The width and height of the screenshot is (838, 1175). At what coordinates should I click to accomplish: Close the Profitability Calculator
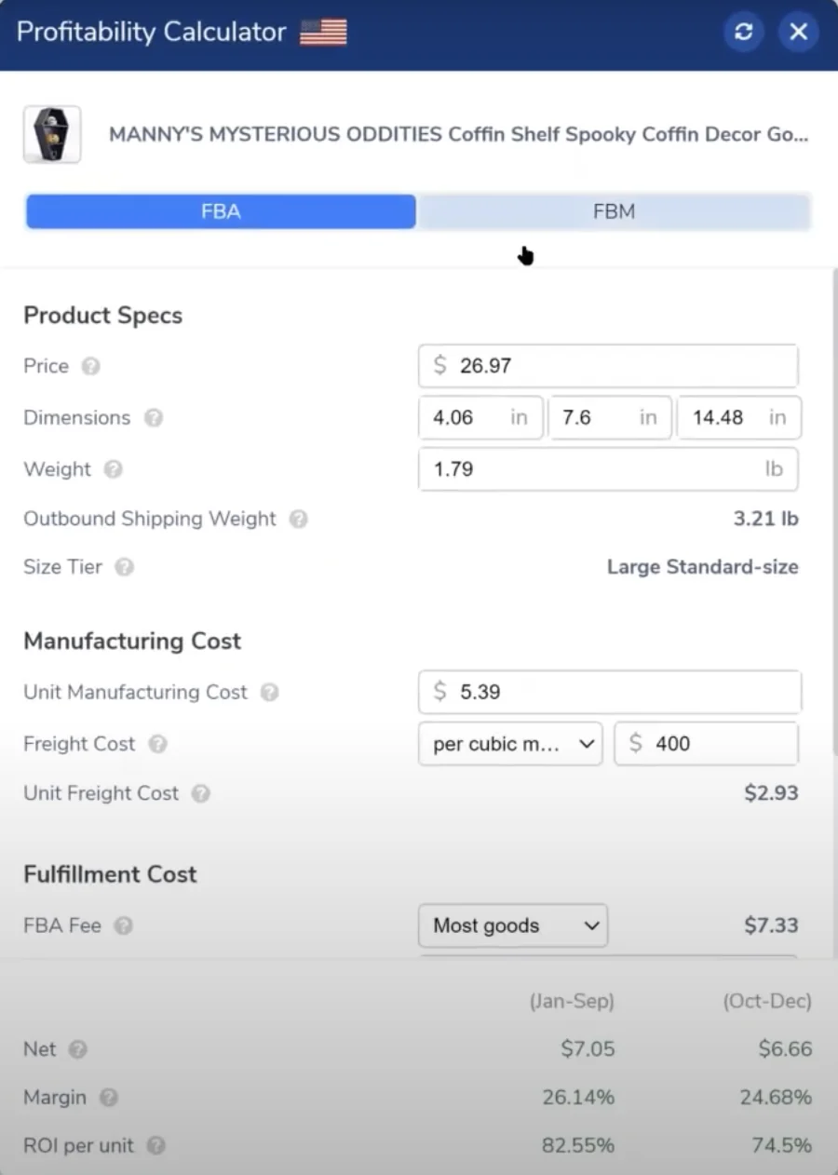click(x=799, y=32)
